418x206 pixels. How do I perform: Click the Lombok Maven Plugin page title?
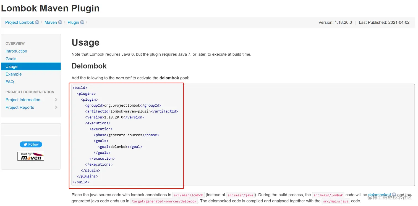point(50,8)
